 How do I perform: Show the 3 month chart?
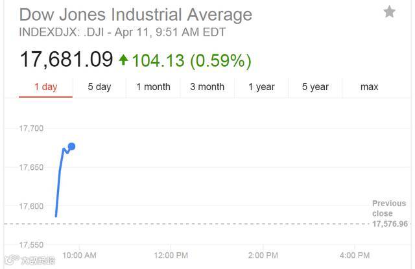tap(207, 87)
